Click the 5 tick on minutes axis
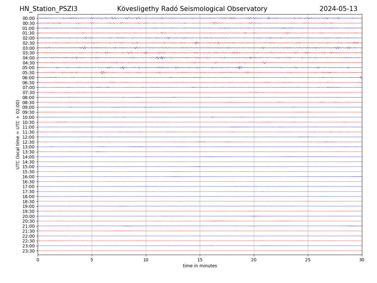The height and width of the screenshot is (283, 377). tap(92, 260)
